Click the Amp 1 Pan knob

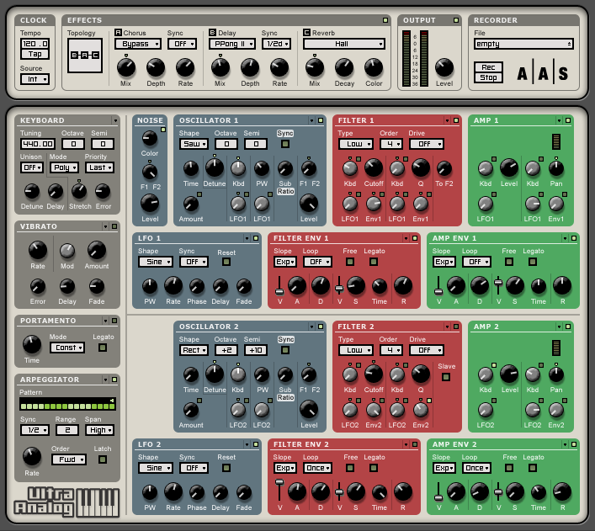(x=556, y=167)
